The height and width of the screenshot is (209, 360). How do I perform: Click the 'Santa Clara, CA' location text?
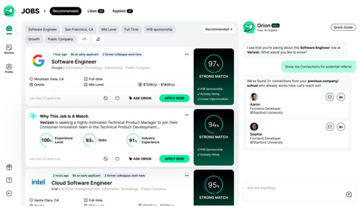46,200
